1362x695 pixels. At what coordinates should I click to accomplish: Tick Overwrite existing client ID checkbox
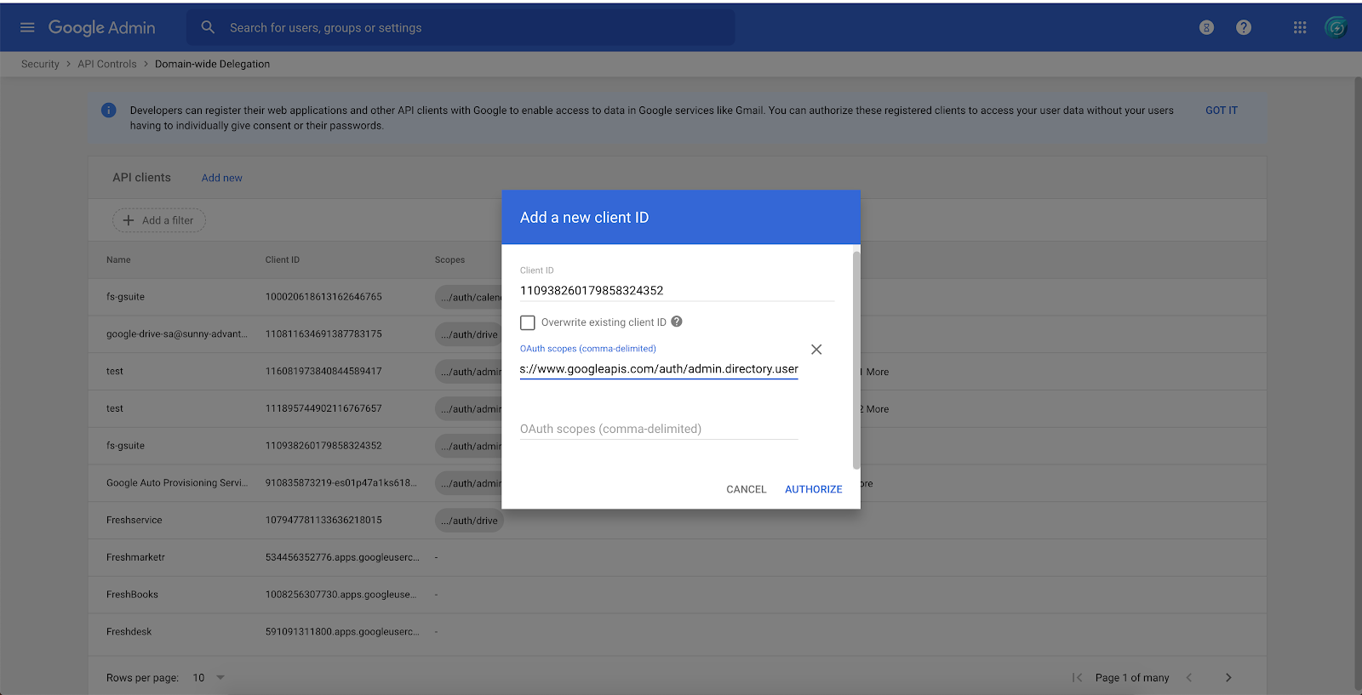click(528, 322)
